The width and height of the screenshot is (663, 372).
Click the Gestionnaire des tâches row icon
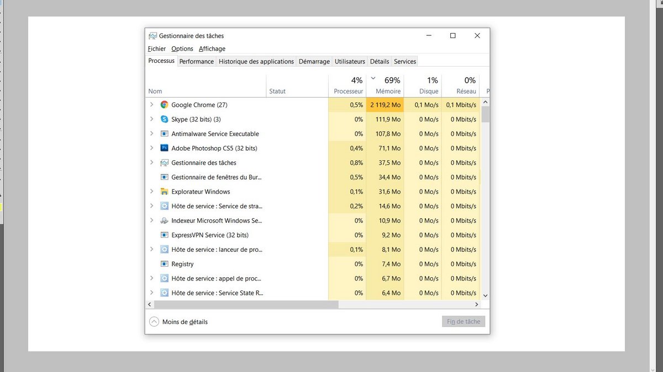point(164,163)
